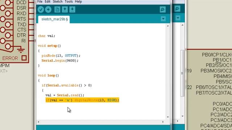Click the DCD pin label on COMPIM
Image resolution: width=232 pixels, height=130 pixels.
[21, 3]
